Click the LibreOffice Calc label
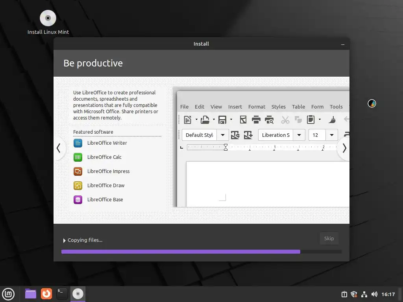Viewport: 403px width, 302px height. (104, 157)
